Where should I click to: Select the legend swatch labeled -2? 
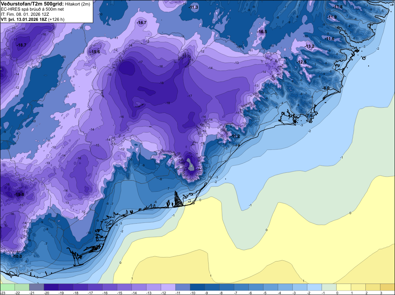[314, 287]
